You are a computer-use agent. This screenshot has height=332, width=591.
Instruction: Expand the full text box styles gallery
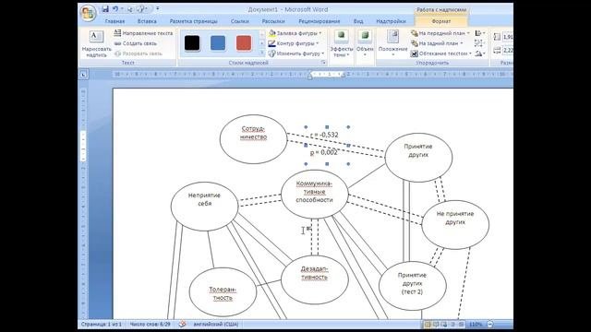point(262,53)
